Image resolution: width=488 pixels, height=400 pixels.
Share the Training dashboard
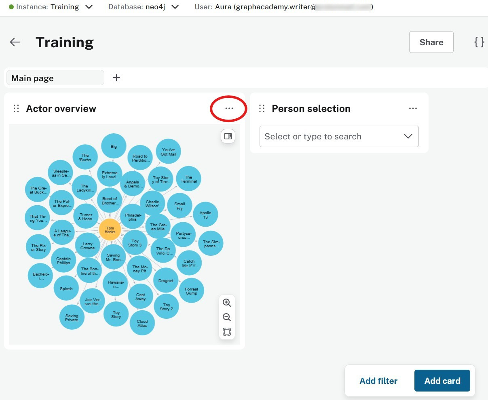click(431, 42)
